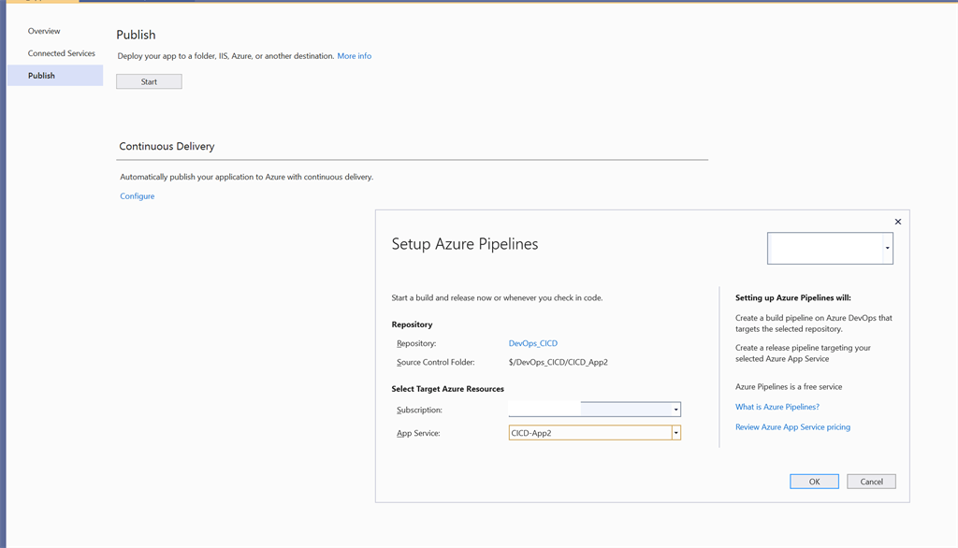Cancel the Azure Pipelines setup

click(x=870, y=481)
